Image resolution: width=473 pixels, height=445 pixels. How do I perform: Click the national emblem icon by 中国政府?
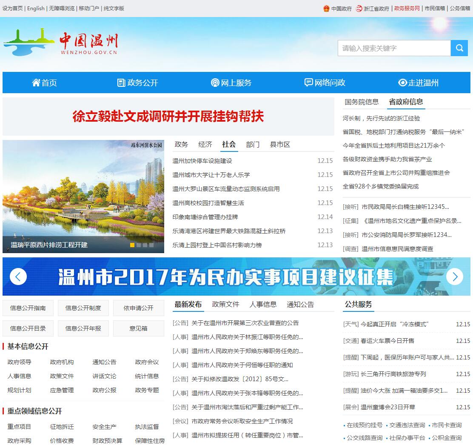326,9
